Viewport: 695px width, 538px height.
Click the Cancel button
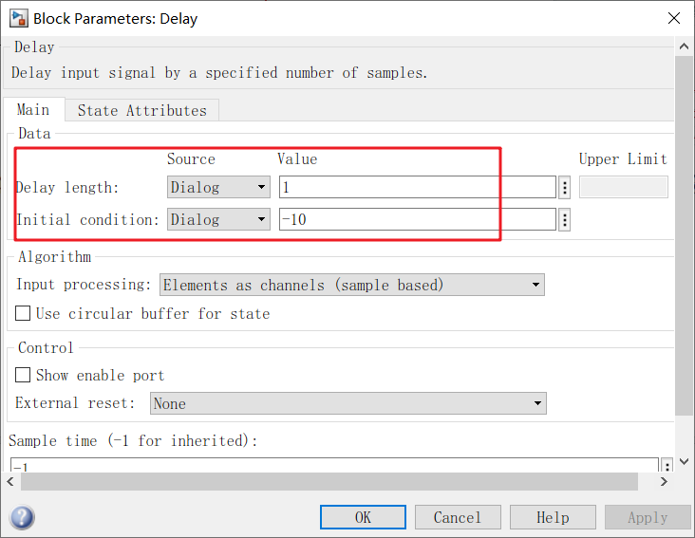pos(458,517)
